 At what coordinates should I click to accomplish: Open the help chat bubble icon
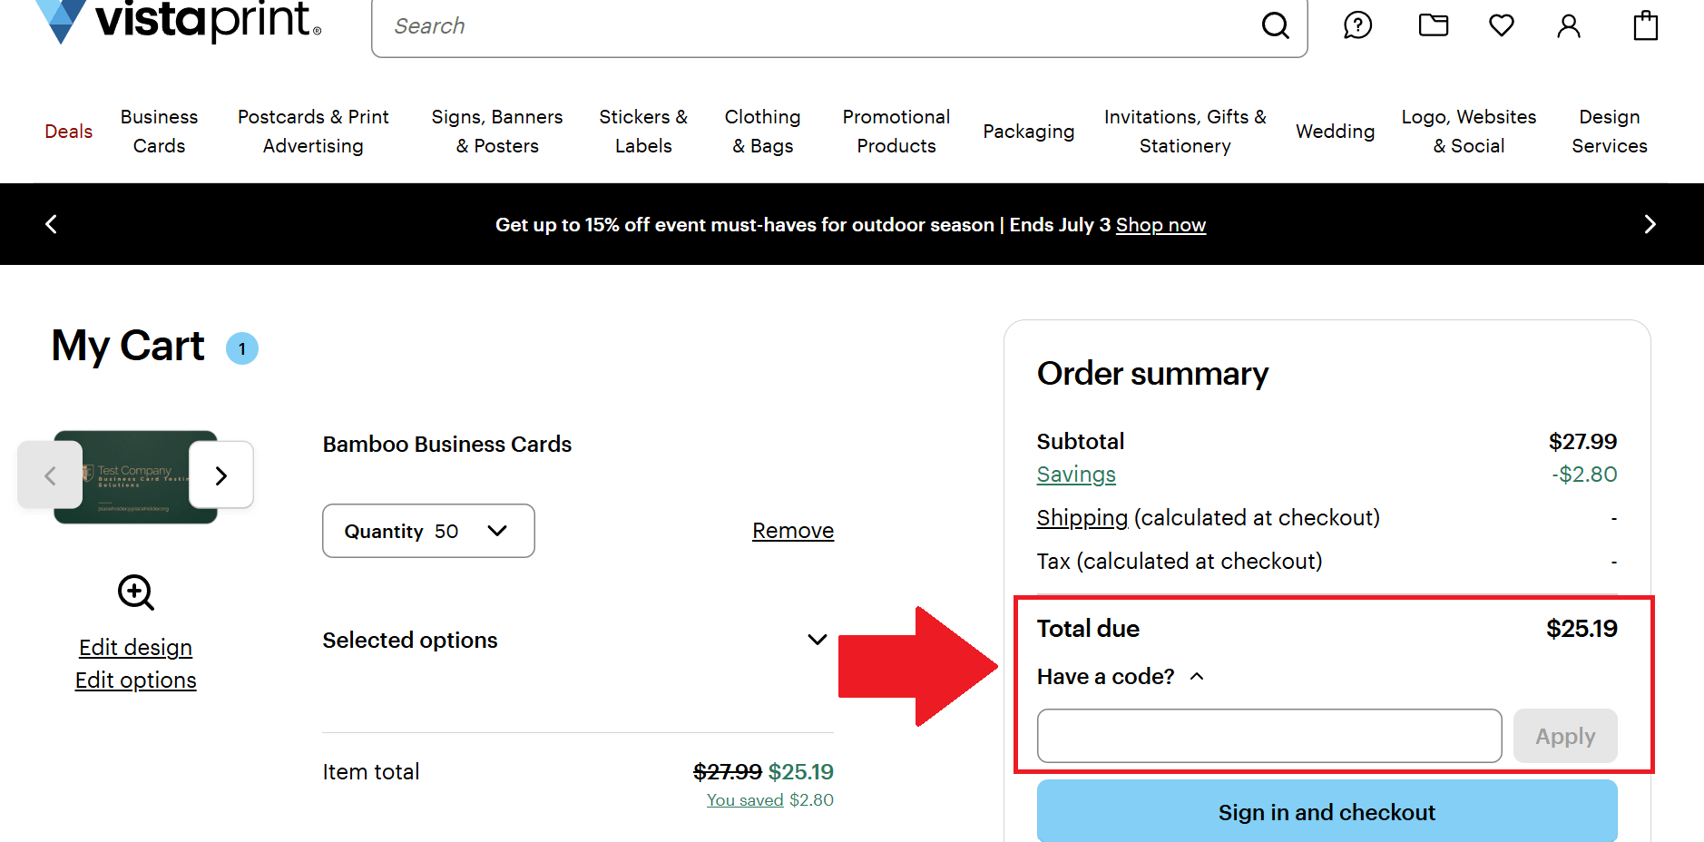coord(1356,25)
